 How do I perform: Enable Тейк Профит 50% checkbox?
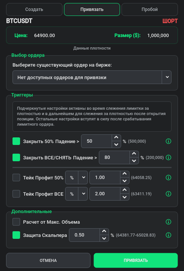(16, 178)
